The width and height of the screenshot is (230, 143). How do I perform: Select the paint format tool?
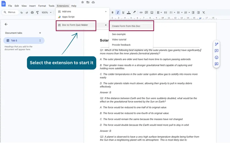point(37,13)
